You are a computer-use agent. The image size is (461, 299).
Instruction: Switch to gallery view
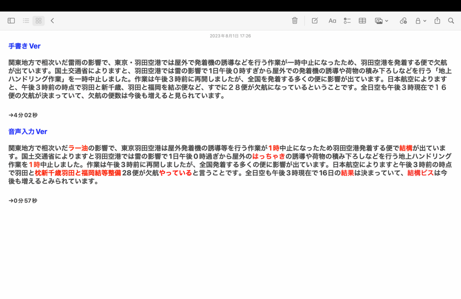click(38, 21)
